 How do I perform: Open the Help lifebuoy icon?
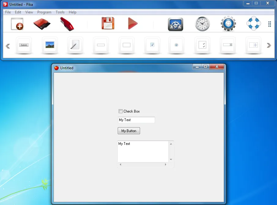[x=253, y=23]
